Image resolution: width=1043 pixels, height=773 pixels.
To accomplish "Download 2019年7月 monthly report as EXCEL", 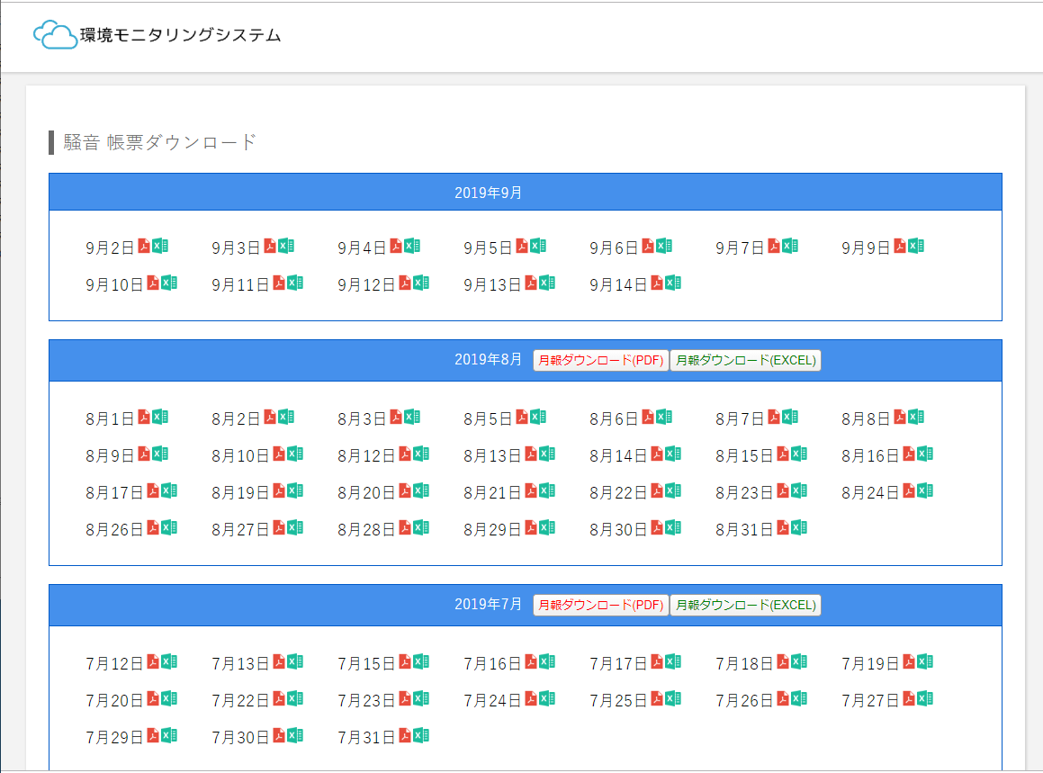I will 745,606.
